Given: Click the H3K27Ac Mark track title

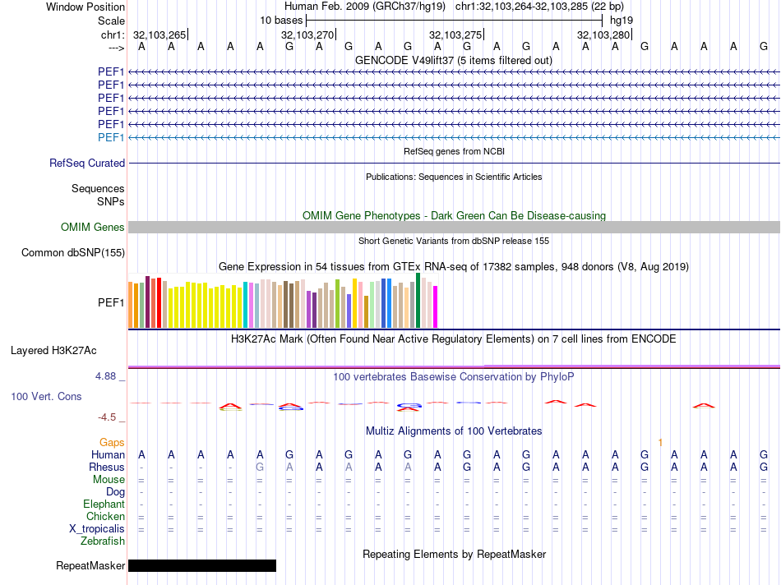Looking at the screenshot, I should [453, 339].
